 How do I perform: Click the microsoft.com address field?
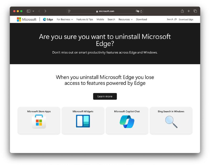click(x=105, y=11)
